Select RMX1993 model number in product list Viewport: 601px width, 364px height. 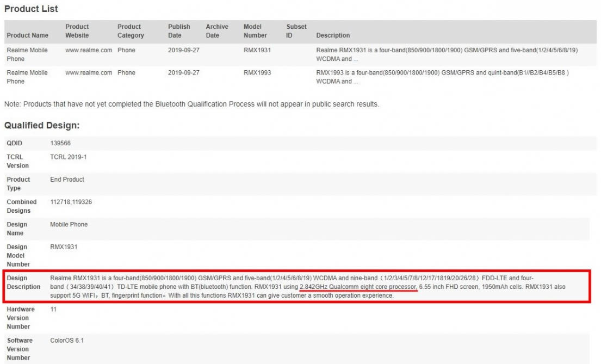[257, 73]
